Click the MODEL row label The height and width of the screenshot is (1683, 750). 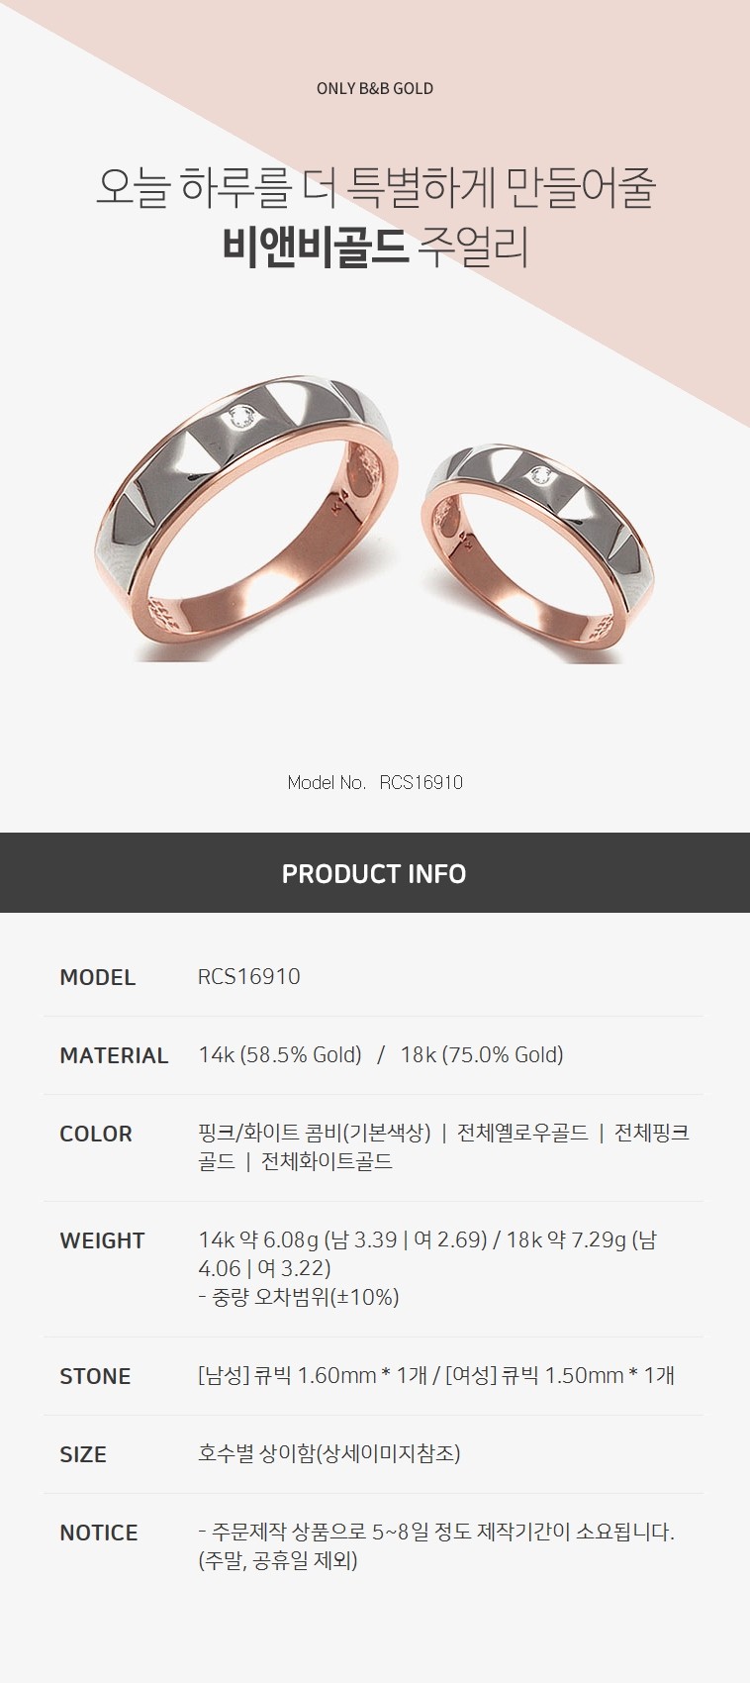point(97,977)
